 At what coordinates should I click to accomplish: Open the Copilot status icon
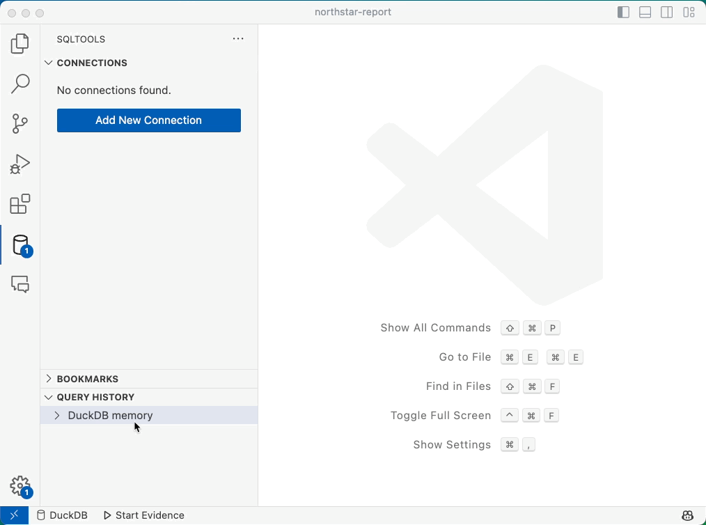[687, 515]
